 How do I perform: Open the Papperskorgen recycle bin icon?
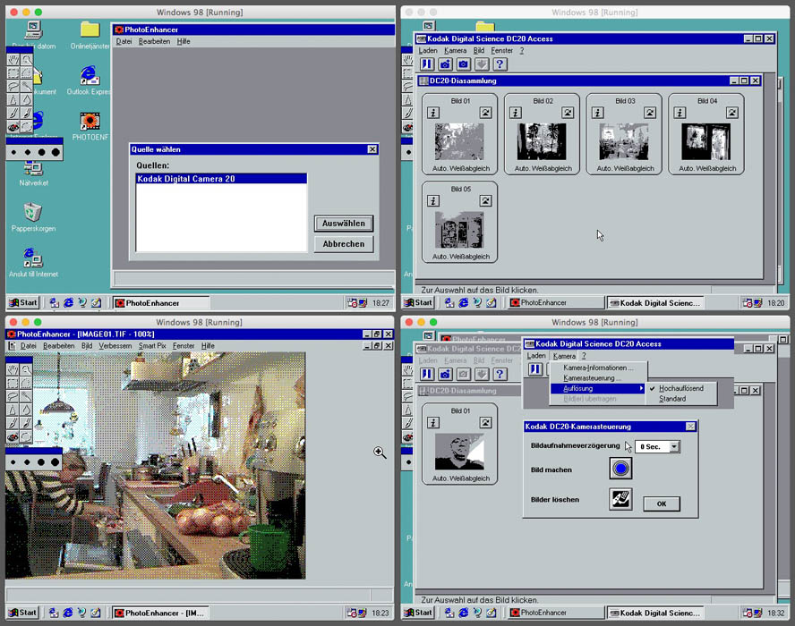coord(33,217)
